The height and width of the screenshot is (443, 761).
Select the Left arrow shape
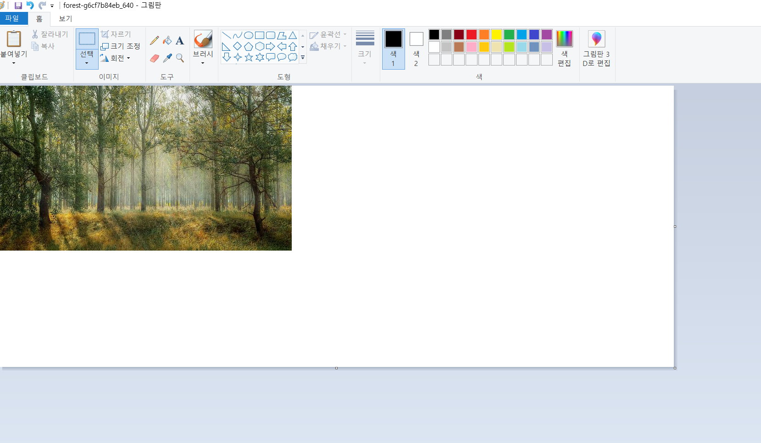(x=282, y=46)
